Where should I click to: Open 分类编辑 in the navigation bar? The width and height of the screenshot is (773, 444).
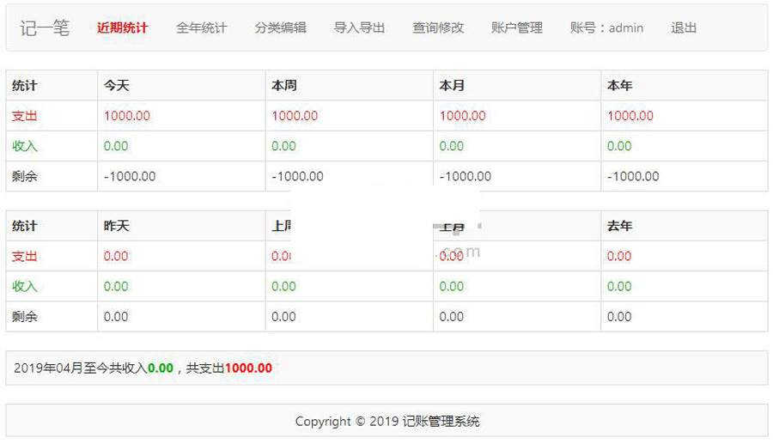coord(280,27)
